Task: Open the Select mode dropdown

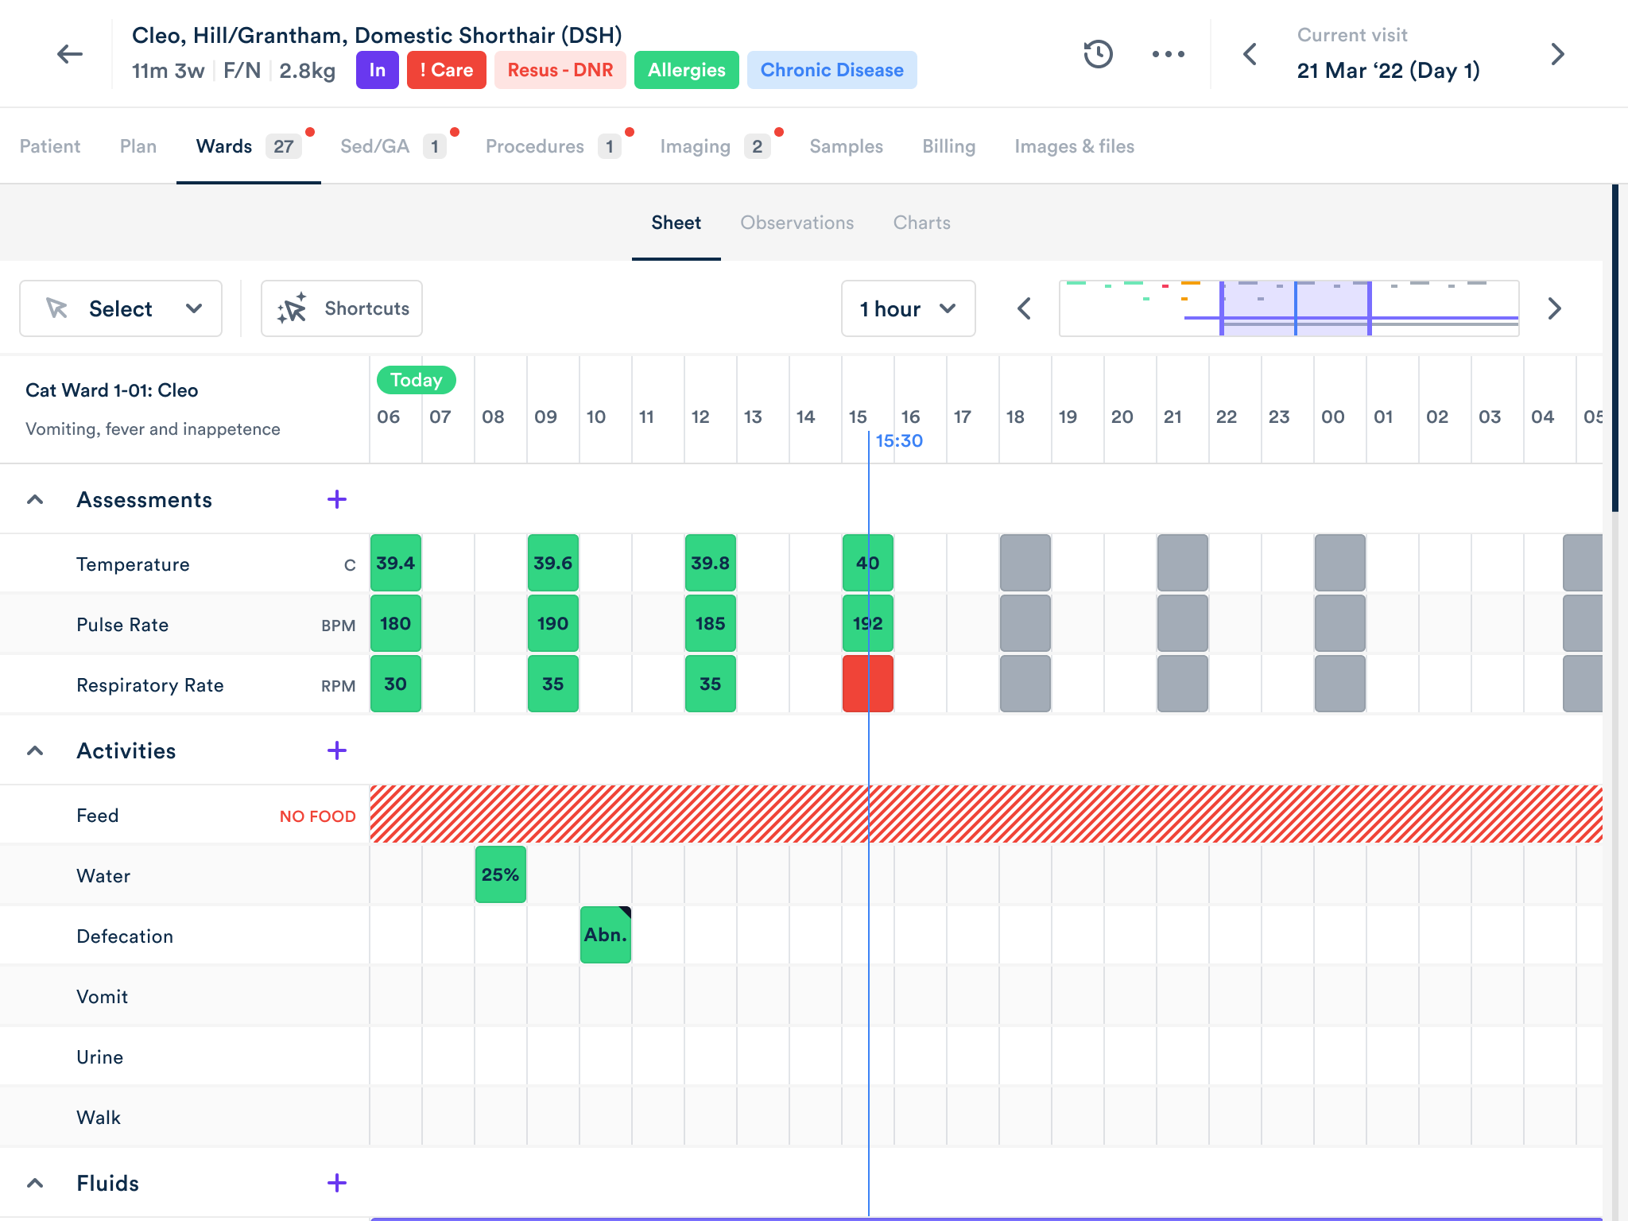Action: point(121,308)
